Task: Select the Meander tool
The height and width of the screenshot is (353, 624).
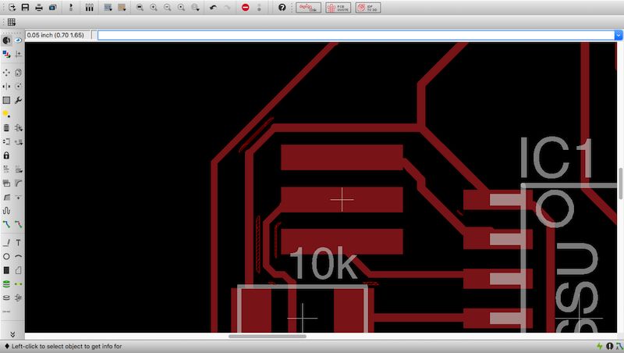Action: click(x=6, y=211)
